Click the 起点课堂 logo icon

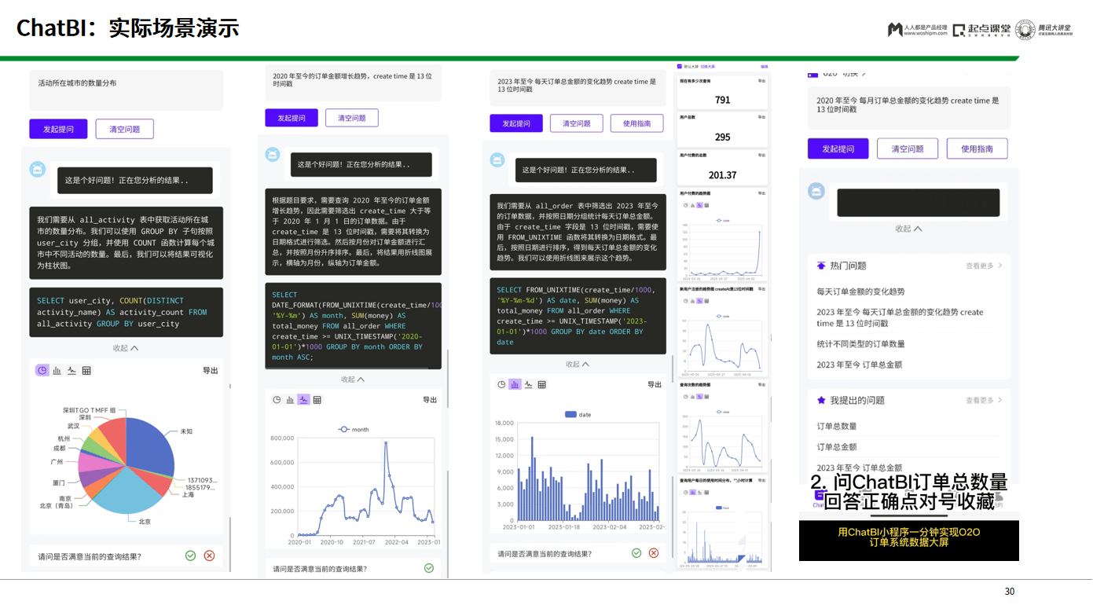[960, 31]
